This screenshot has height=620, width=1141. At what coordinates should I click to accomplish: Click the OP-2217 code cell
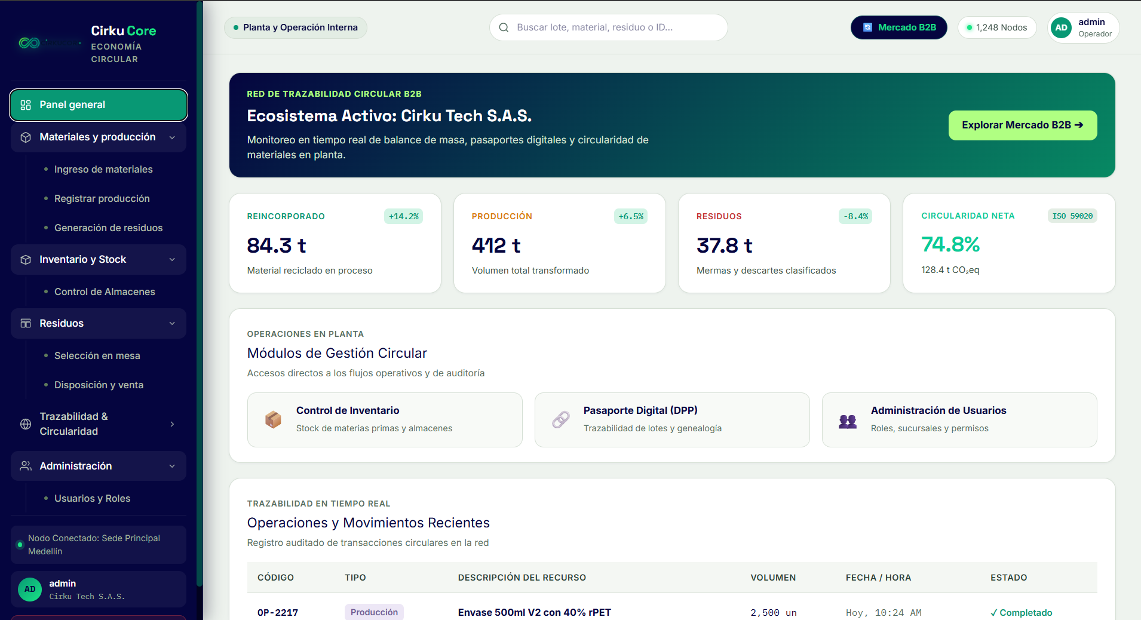(278, 613)
